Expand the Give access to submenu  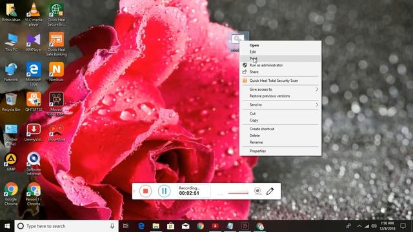click(280, 90)
